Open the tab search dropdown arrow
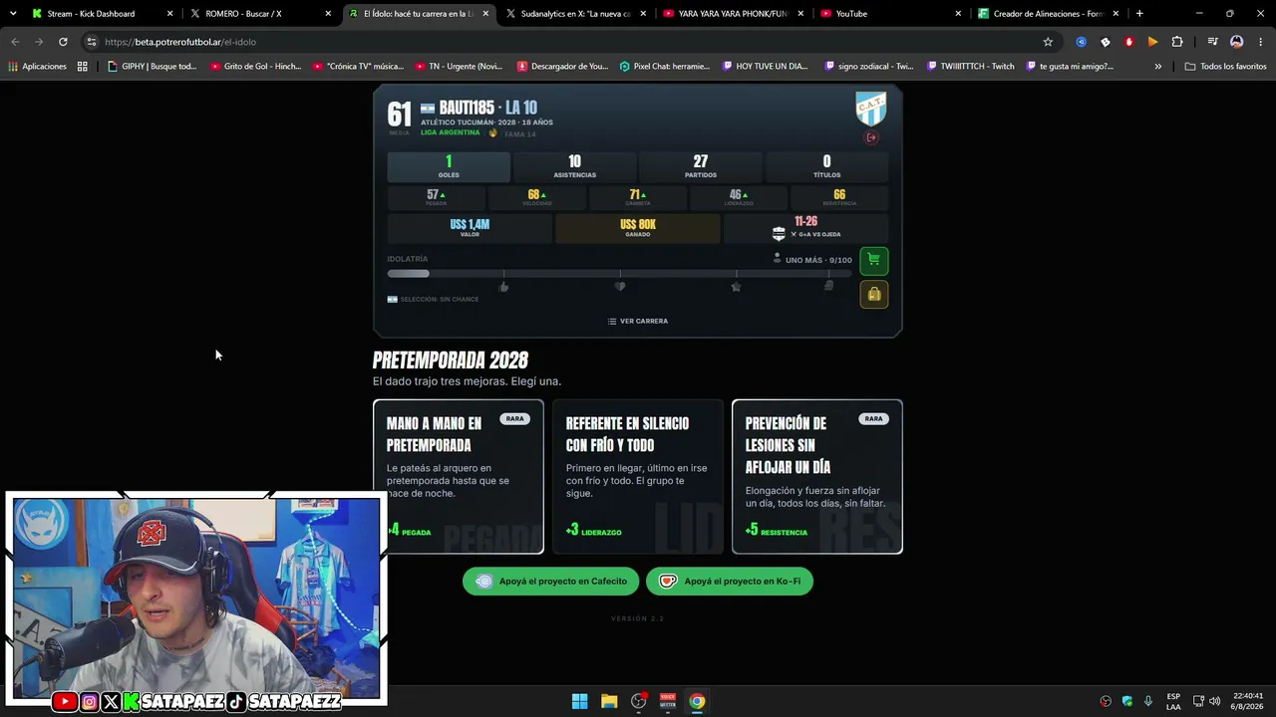This screenshot has width=1276, height=717. click(13, 14)
